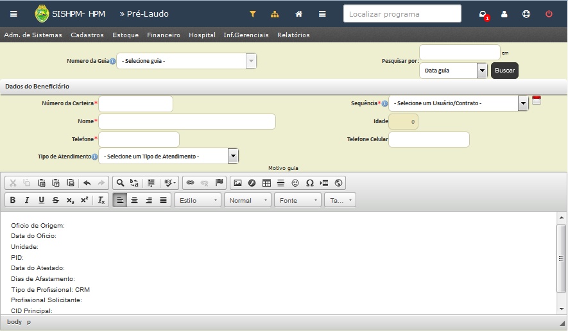The height and width of the screenshot is (331, 568).
Task: Toggle align left
Action: click(x=120, y=200)
